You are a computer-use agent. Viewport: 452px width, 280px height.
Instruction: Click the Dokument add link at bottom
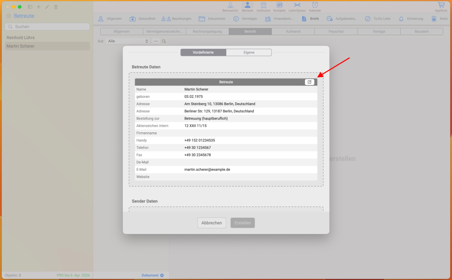[x=153, y=275]
